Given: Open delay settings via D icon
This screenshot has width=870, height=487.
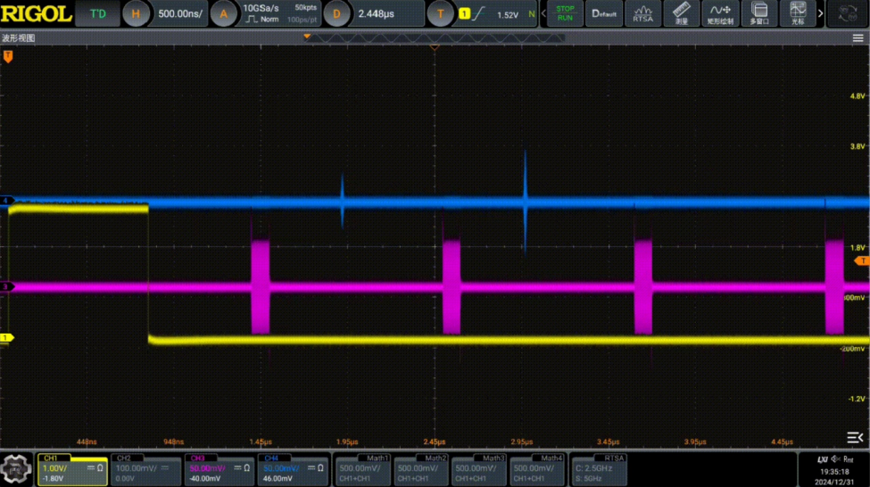Looking at the screenshot, I should [336, 14].
